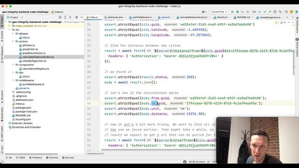Toggle fold marker on line 48

100,125
